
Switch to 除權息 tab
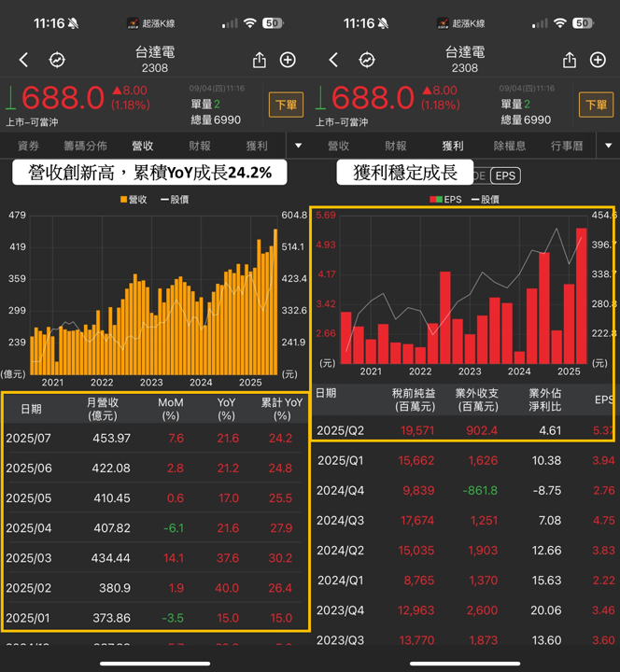(x=510, y=147)
